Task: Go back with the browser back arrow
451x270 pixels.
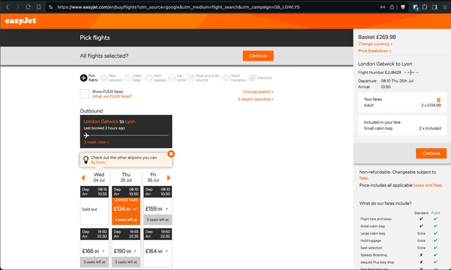Action: pyautogui.click(x=8, y=7)
